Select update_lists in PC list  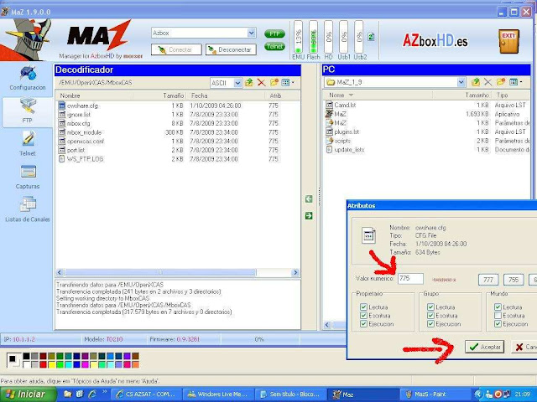click(345, 149)
